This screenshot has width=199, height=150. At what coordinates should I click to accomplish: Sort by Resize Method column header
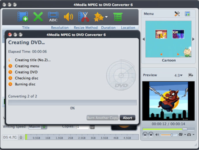coord(86,28)
